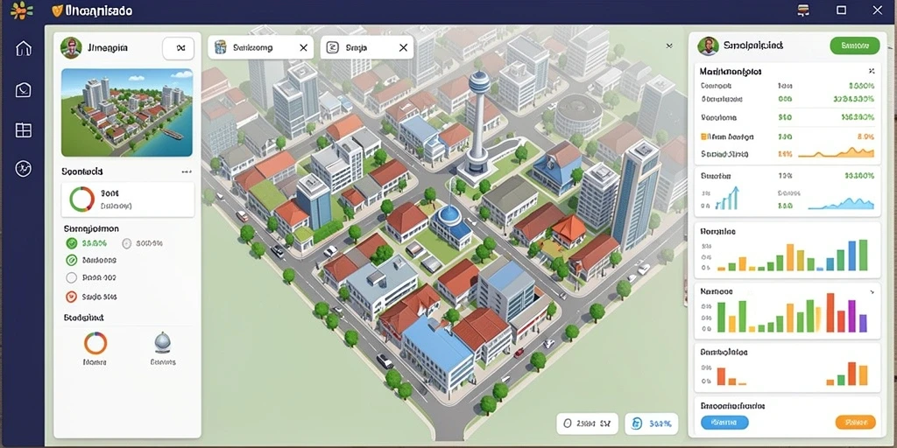Toggle the red circled check option
Screen dimensions: 897x448
point(72,297)
